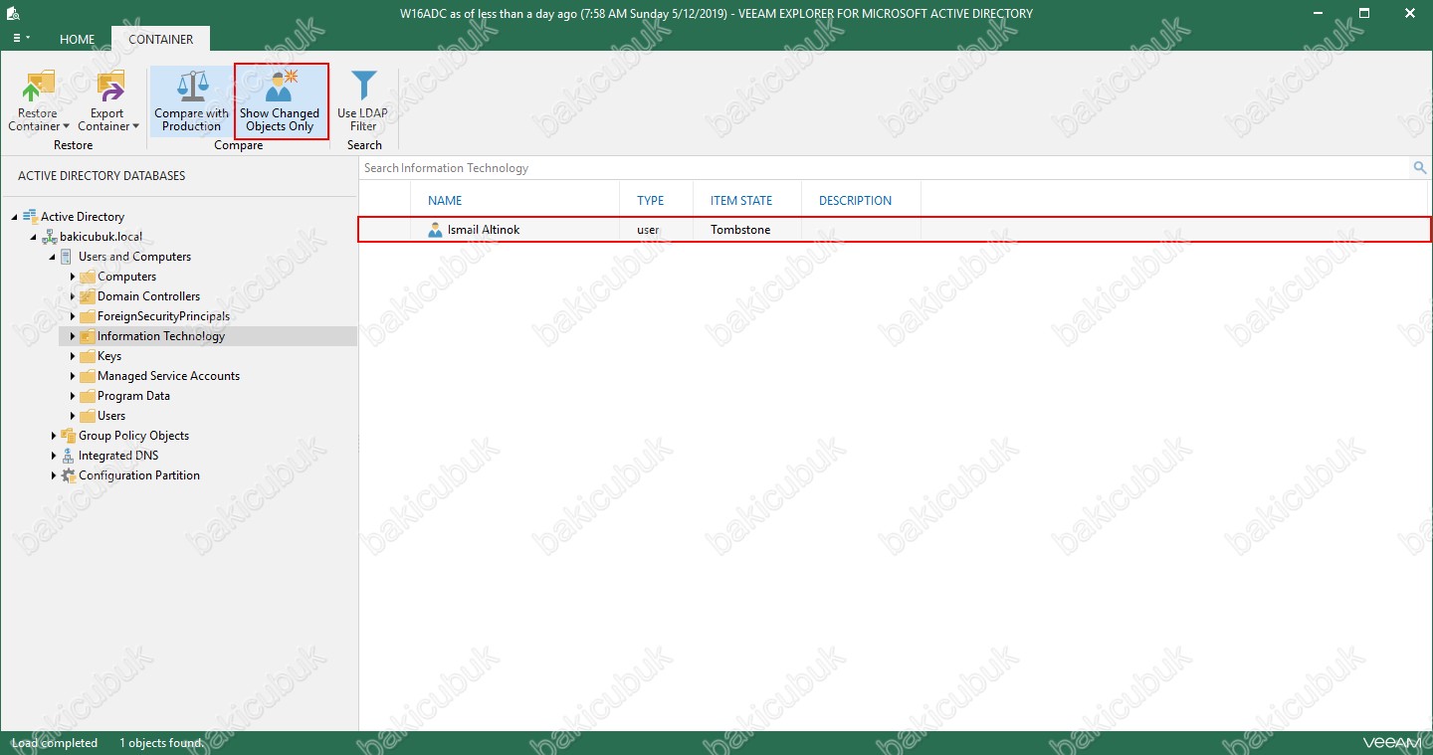Click the Active Directory root icon
Viewport: 1433px width, 755px height.
(x=30, y=217)
